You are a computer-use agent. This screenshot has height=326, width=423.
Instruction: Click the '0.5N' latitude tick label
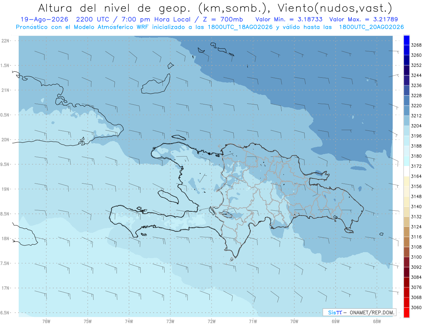click(5, 115)
